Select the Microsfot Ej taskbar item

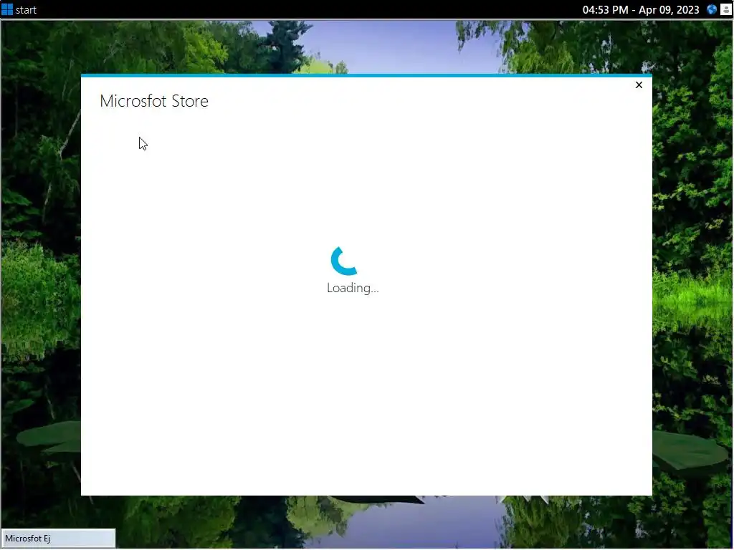click(x=59, y=539)
